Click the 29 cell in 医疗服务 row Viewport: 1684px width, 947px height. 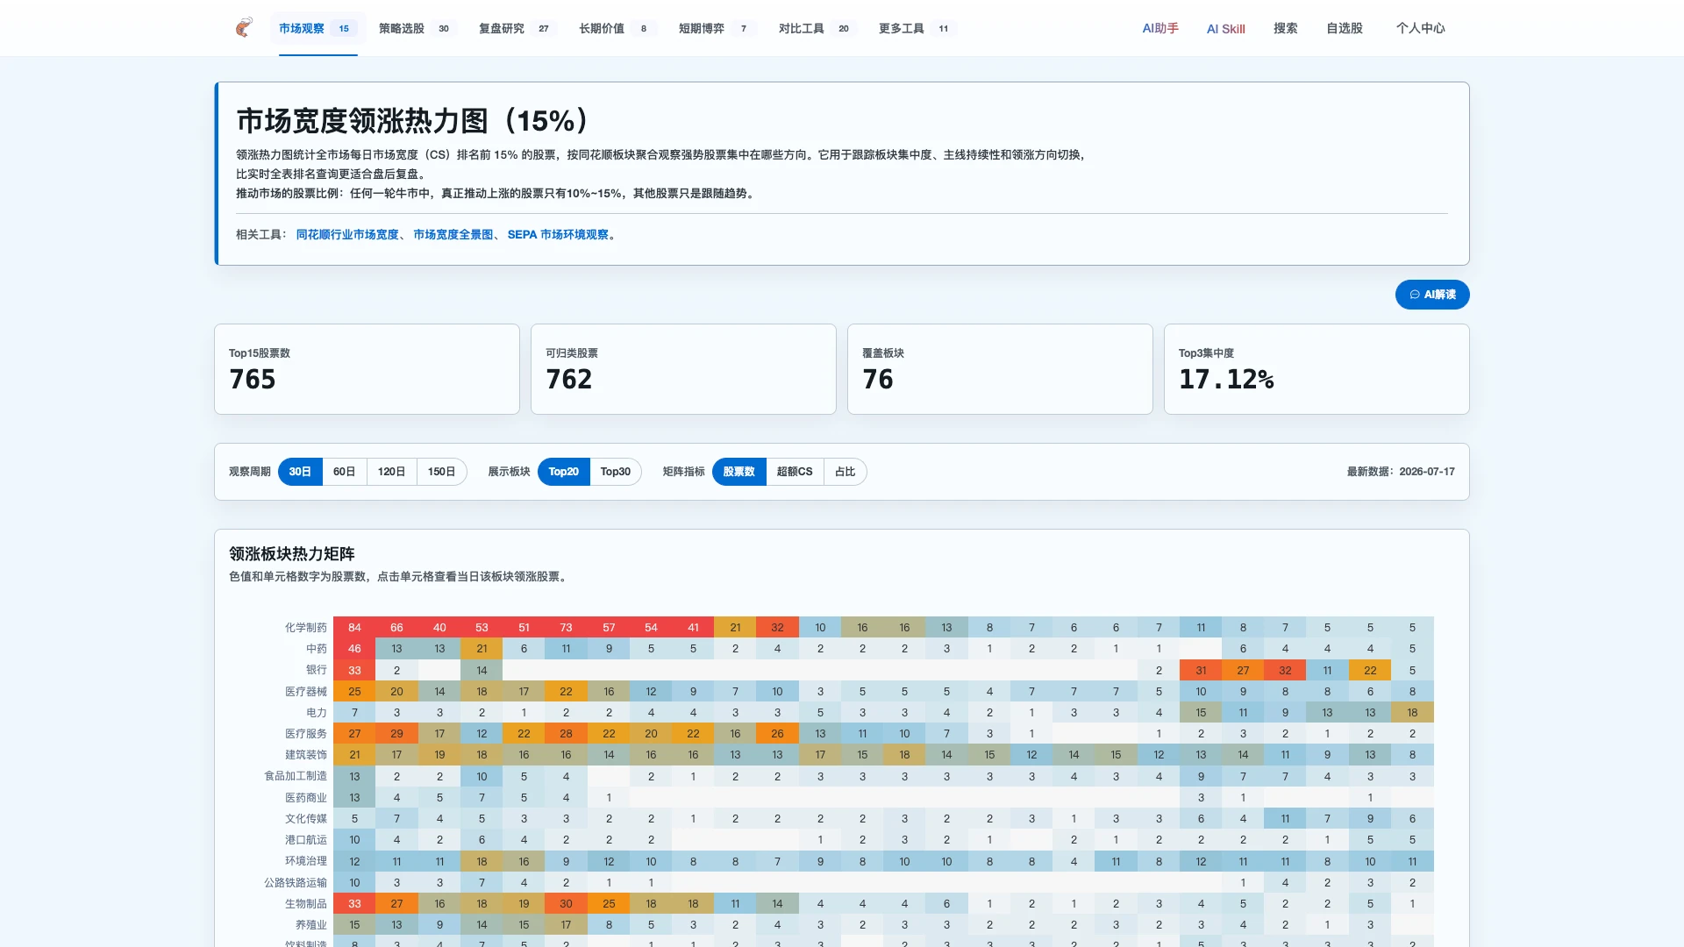tap(396, 734)
